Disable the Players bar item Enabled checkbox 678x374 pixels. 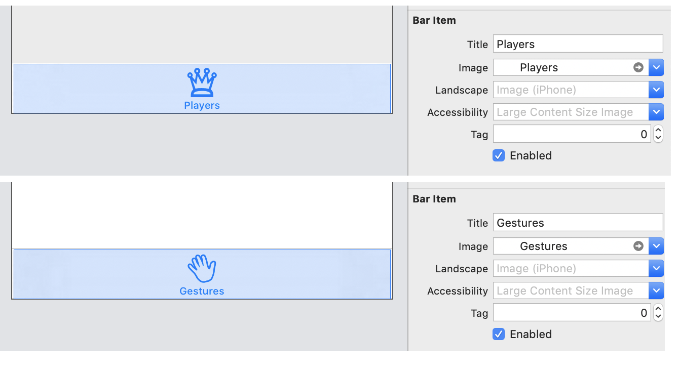click(x=499, y=155)
